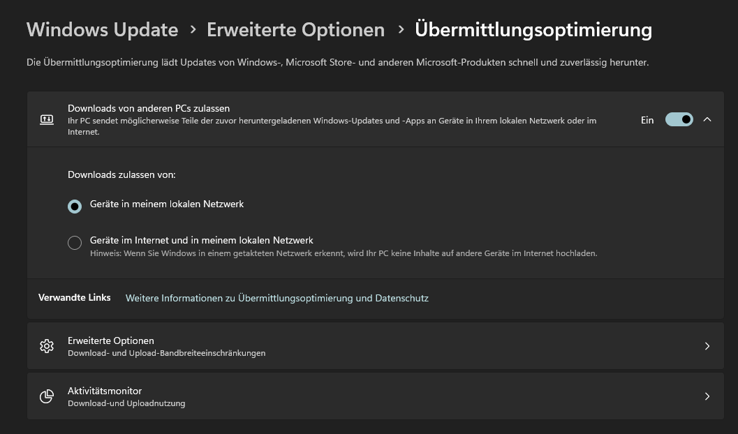The width and height of the screenshot is (738, 434).
Task: Select Geräte in meinem lokalen Netzwerk
Action: [75, 206]
